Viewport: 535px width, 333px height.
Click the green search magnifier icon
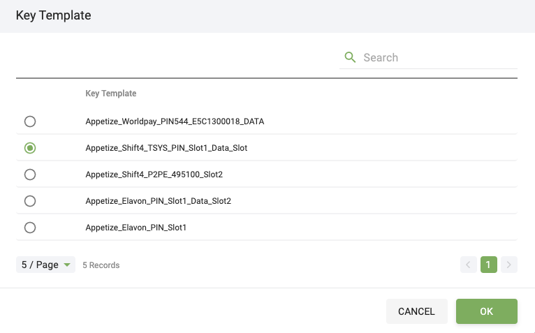(x=350, y=57)
